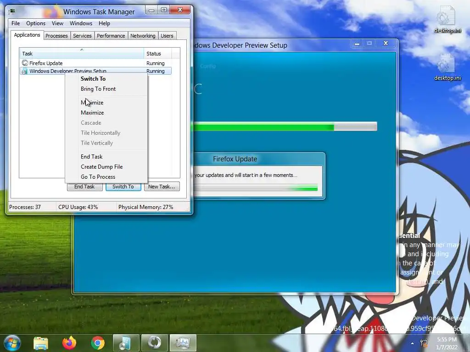Choose Maximize in the context menu

pyautogui.click(x=106, y=113)
